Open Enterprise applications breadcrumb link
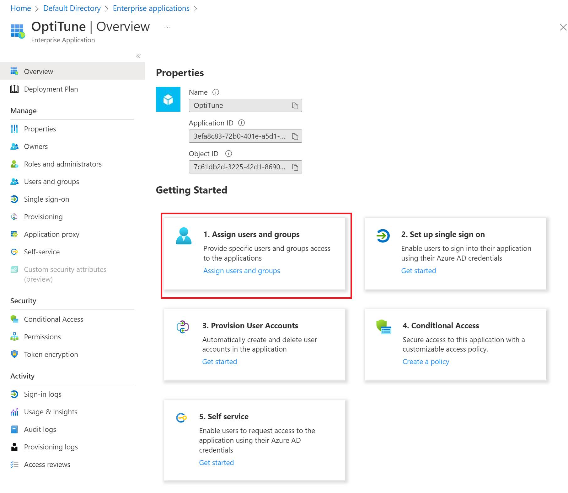 pos(151,8)
